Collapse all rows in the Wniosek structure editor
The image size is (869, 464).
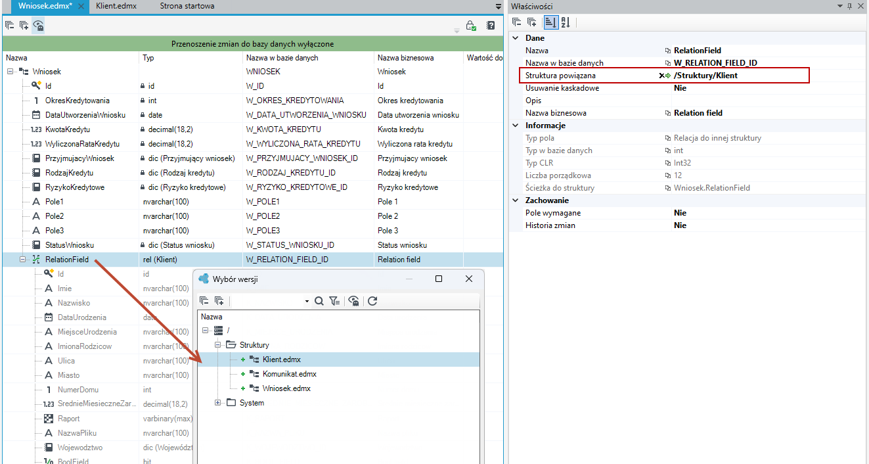tap(10, 26)
